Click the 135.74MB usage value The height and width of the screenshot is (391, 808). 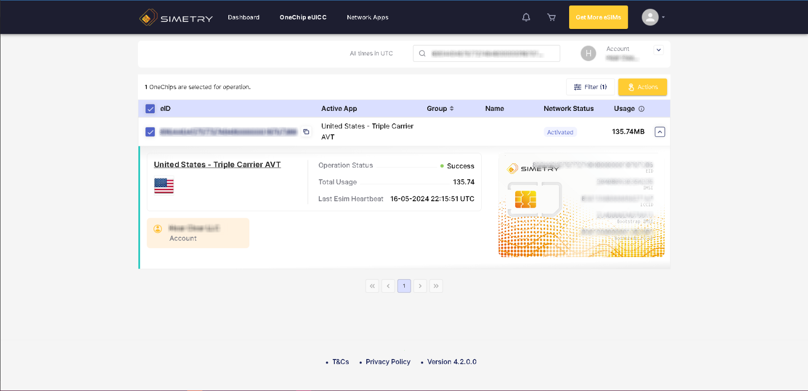(x=628, y=132)
